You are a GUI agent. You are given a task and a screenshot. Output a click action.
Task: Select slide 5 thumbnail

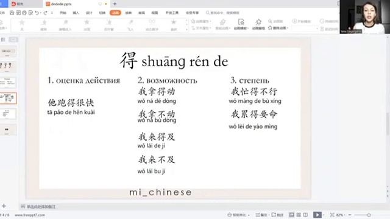click(8, 114)
